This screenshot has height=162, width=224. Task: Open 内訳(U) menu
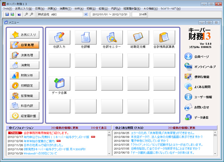pyautogui.click(x=116, y=9)
